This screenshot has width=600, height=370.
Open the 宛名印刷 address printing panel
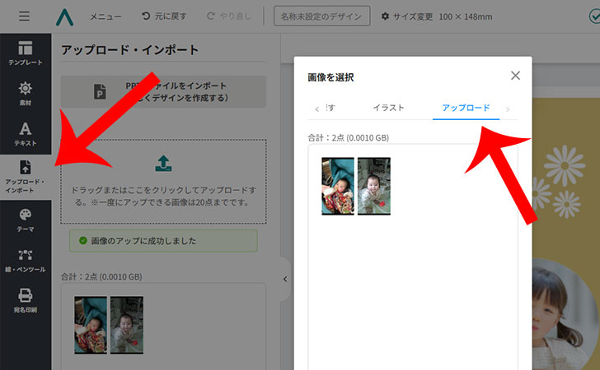click(26, 300)
